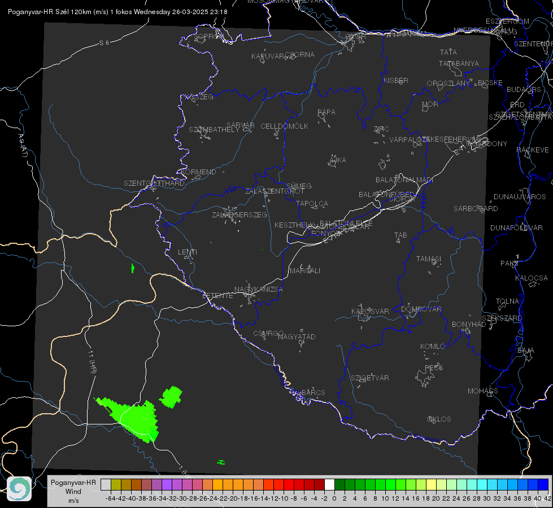Click the LENTI city label
Viewport: 553px width, 508px height.
pos(188,252)
